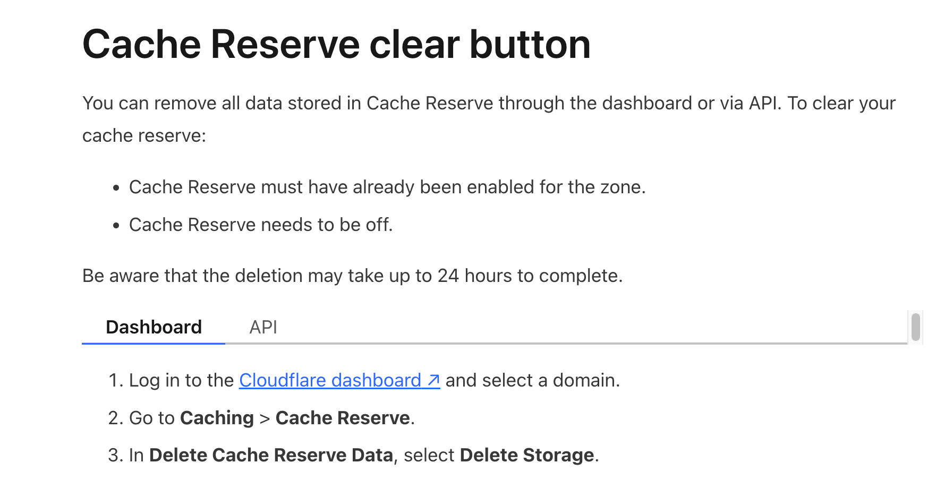Viewport: 936px width, 480px height.
Task: Click the deletion may take 24 hours sentence
Action: 352,276
